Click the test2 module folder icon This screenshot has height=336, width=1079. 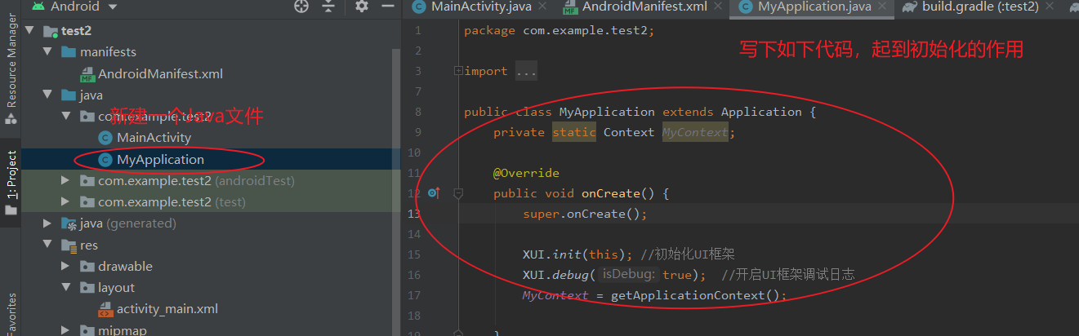50,31
